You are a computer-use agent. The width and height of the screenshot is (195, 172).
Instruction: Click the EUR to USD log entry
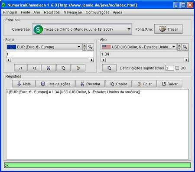coord(73,92)
